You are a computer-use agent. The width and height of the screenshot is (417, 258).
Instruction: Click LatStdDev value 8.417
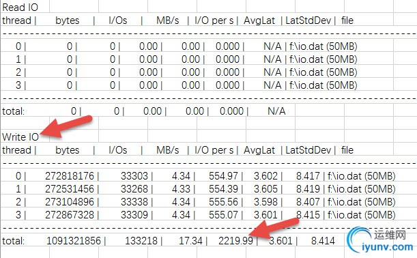click(308, 176)
